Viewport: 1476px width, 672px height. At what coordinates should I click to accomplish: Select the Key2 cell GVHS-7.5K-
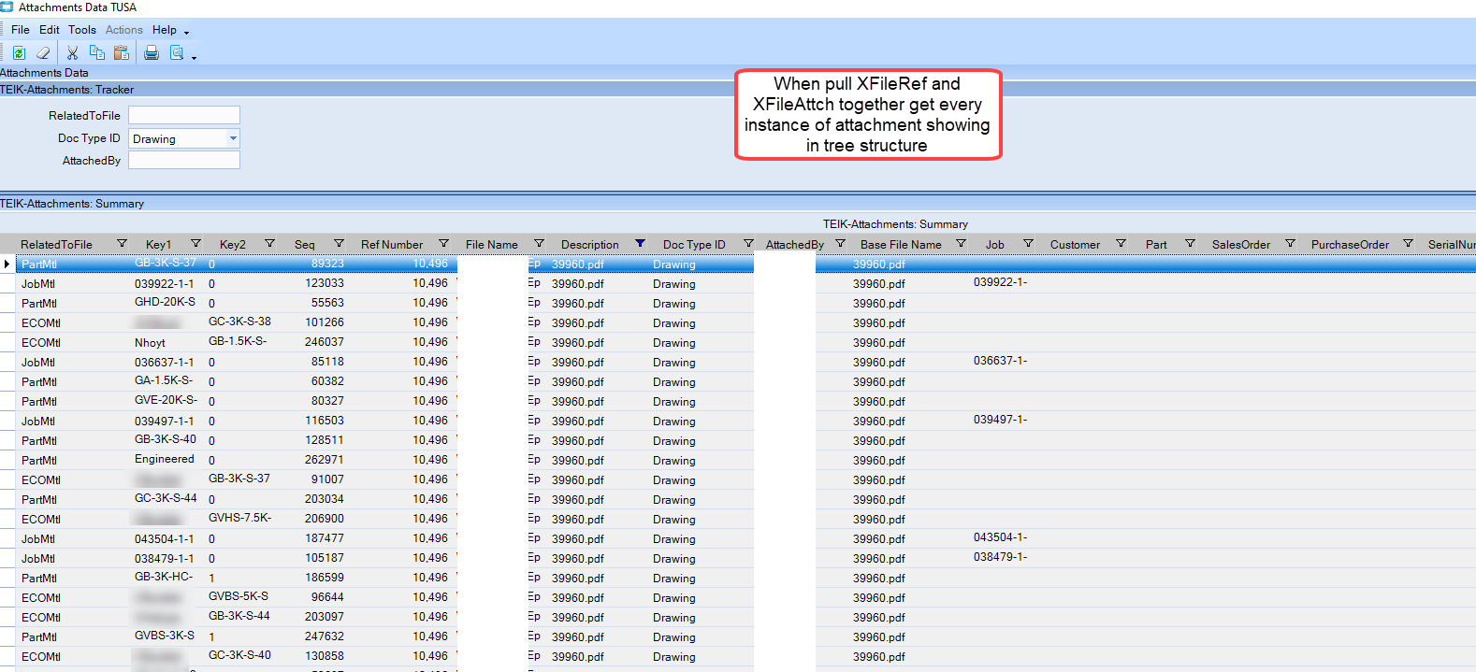click(x=239, y=518)
